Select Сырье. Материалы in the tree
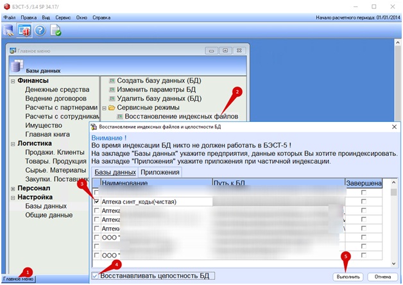Image resolution: width=403 pixels, height=285 pixels. pos(56,170)
